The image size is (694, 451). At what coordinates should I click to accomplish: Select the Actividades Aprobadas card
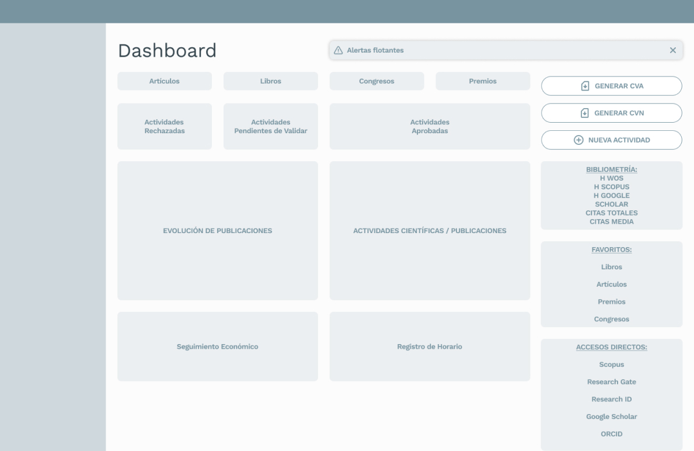(x=430, y=126)
